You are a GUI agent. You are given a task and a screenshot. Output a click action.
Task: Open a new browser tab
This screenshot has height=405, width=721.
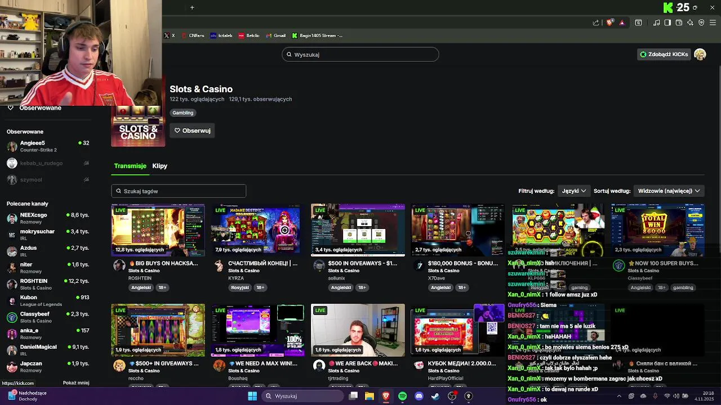coord(192,7)
